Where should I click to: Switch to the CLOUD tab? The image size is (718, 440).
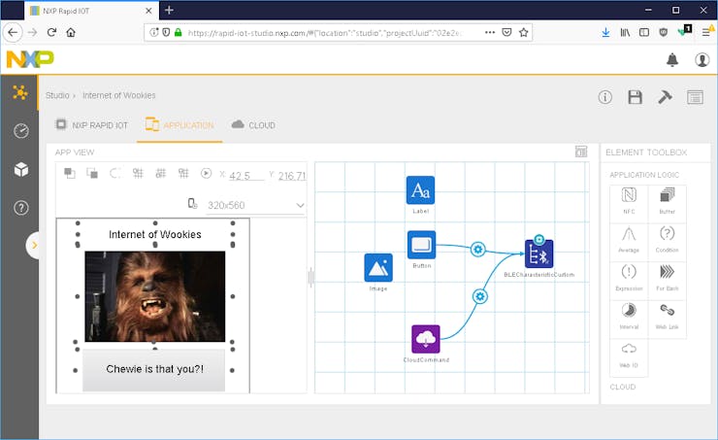[x=253, y=125]
